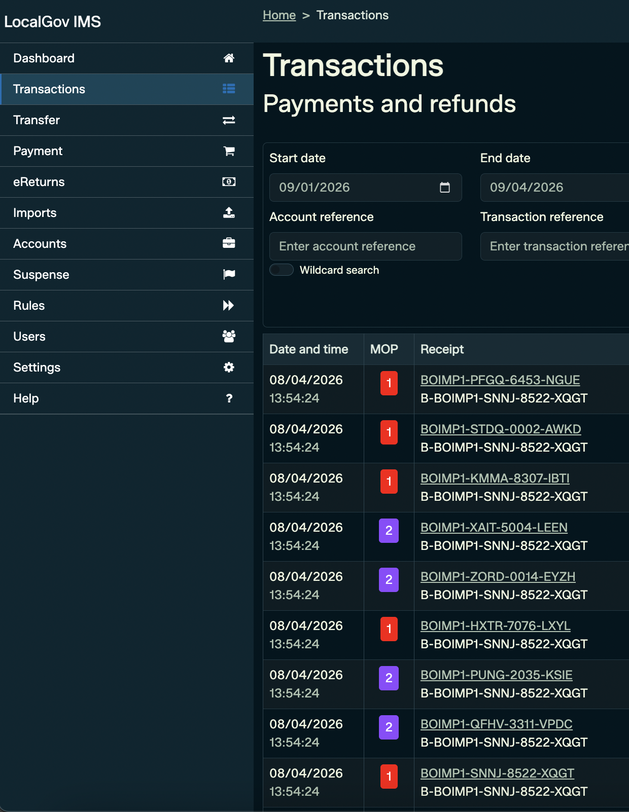
Task: Go to the Rules menu item
Action: pos(127,306)
